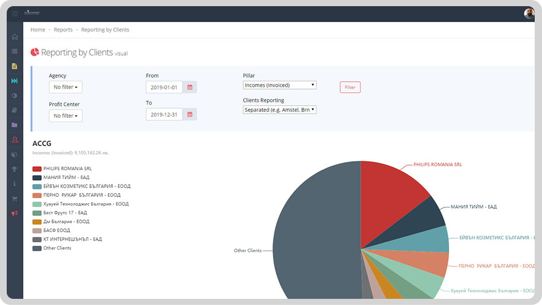Image resolution: width=542 pixels, height=305 pixels.
Task: Go to Home breadcrumb link
Action: [x=37, y=30]
